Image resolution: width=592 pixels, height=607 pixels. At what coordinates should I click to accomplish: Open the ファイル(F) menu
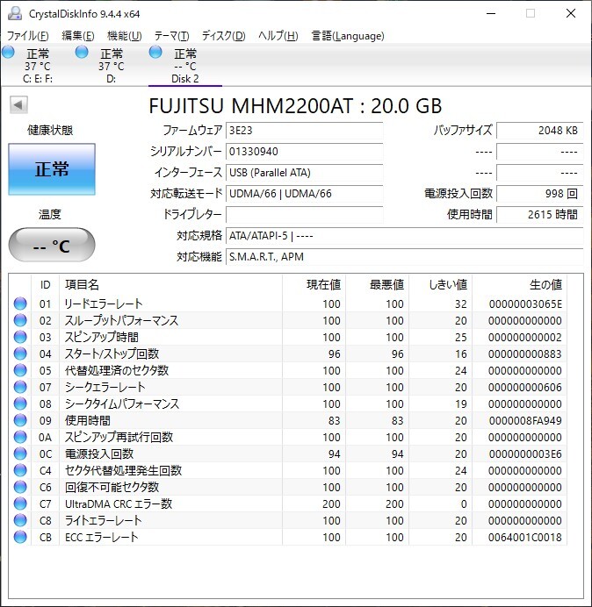click(x=28, y=36)
